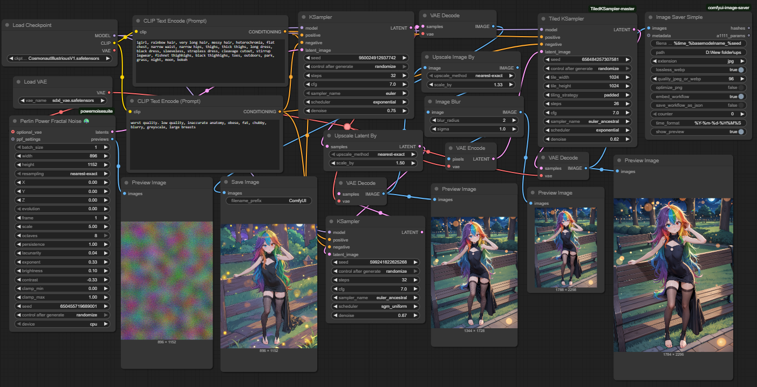Increase scale_by in Upscale Image By node
Image resolution: width=757 pixels, height=387 pixels.
[510, 85]
